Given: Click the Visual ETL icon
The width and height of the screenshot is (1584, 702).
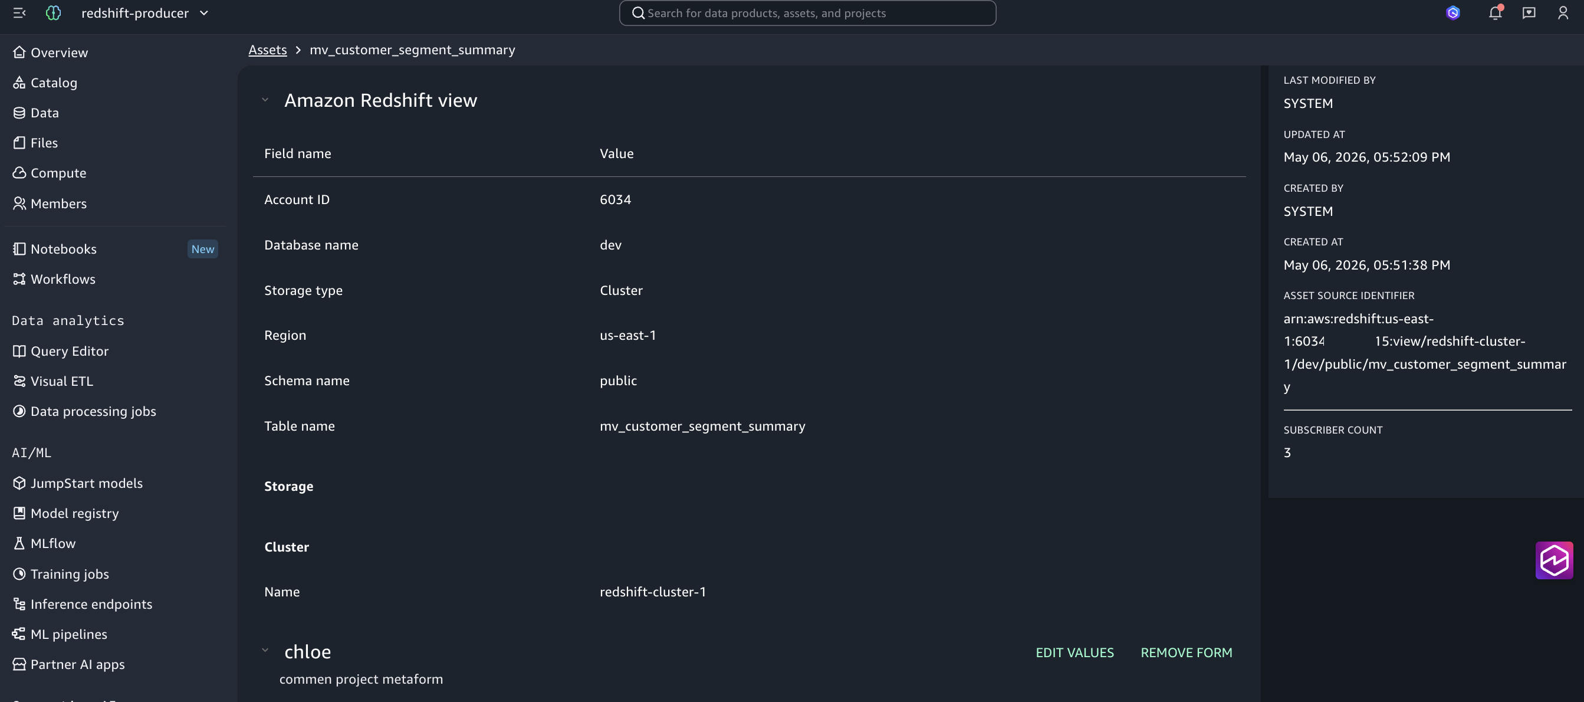Looking at the screenshot, I should [19, 381].
